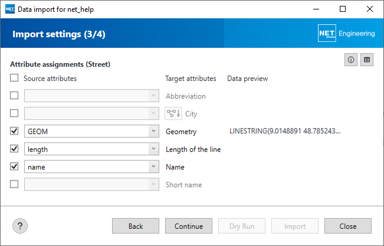Open the table view icon

tap(367, 60)
